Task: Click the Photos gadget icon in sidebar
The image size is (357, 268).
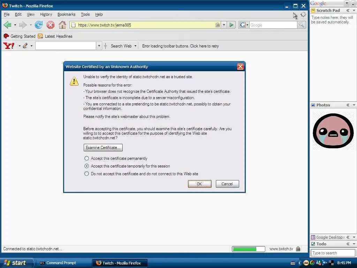Action: 313,105
